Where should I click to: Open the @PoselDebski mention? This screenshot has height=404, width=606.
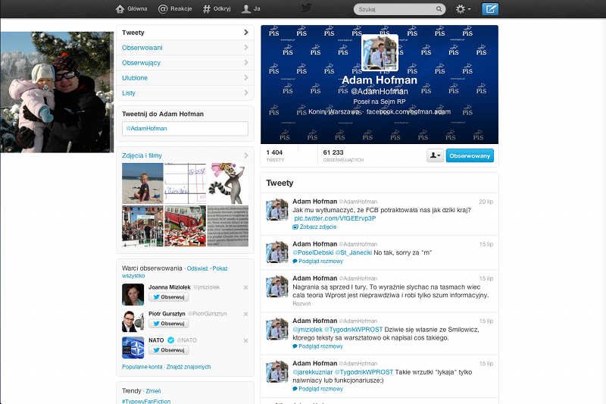(313, 252)
